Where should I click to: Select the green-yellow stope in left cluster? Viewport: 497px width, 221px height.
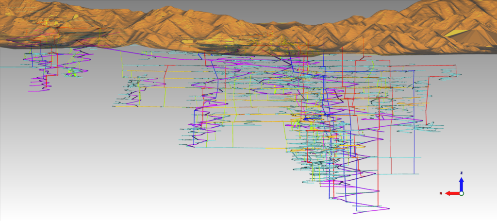[73, 71]
